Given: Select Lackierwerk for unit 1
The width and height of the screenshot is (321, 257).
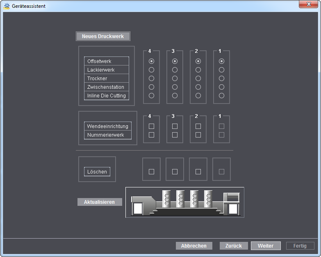Looking at the screenshot, I should coord(221,70).
